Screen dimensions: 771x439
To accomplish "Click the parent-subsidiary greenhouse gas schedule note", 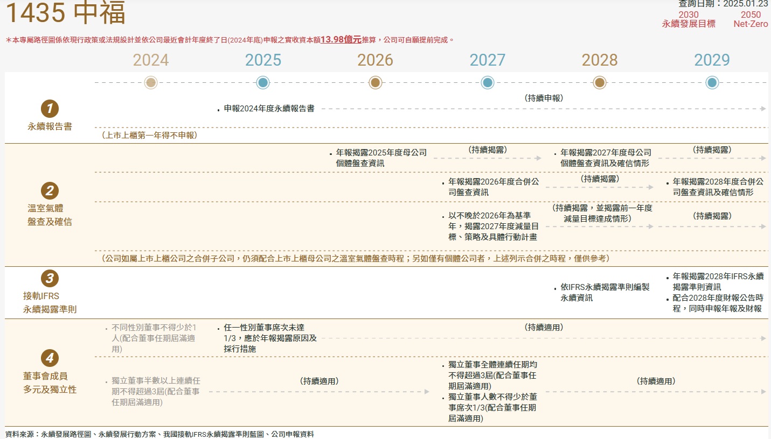I will [356, 258].
